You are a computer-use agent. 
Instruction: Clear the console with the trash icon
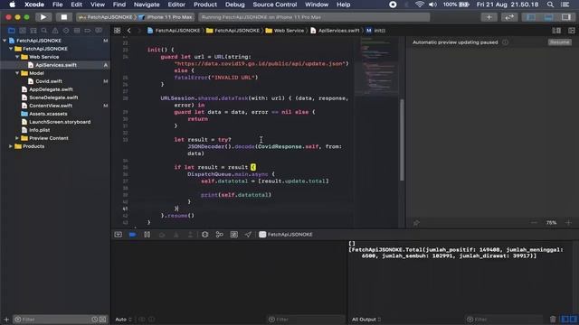click(x=553, y=320)
